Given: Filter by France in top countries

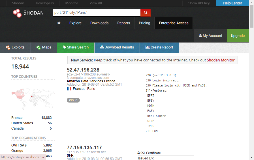Looking at the screenshot, I should click(x=17, y=118).
